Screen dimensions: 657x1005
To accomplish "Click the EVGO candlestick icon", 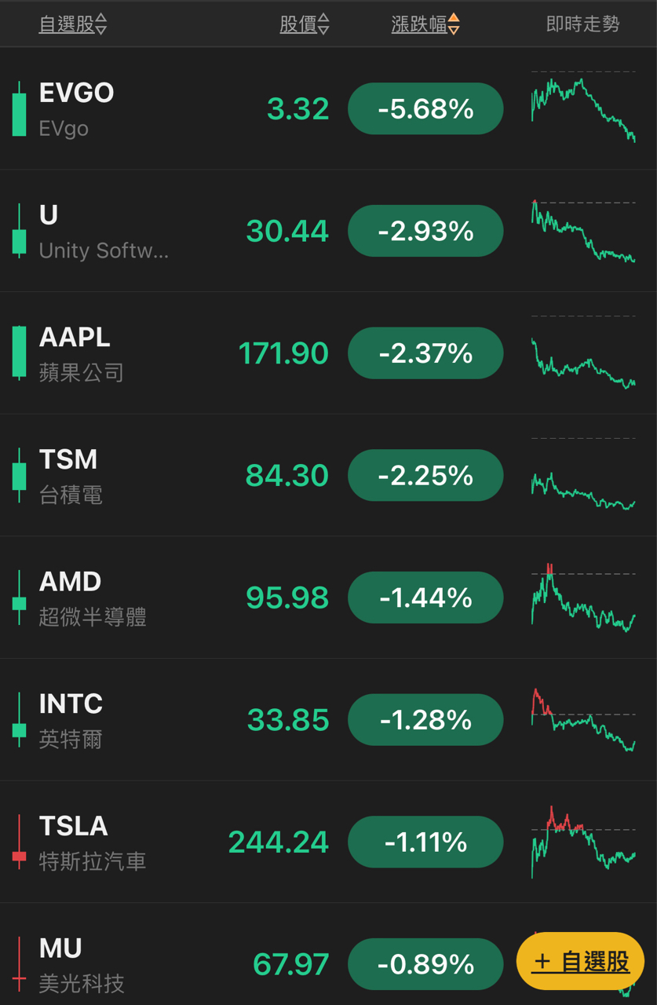I will 19,110.
